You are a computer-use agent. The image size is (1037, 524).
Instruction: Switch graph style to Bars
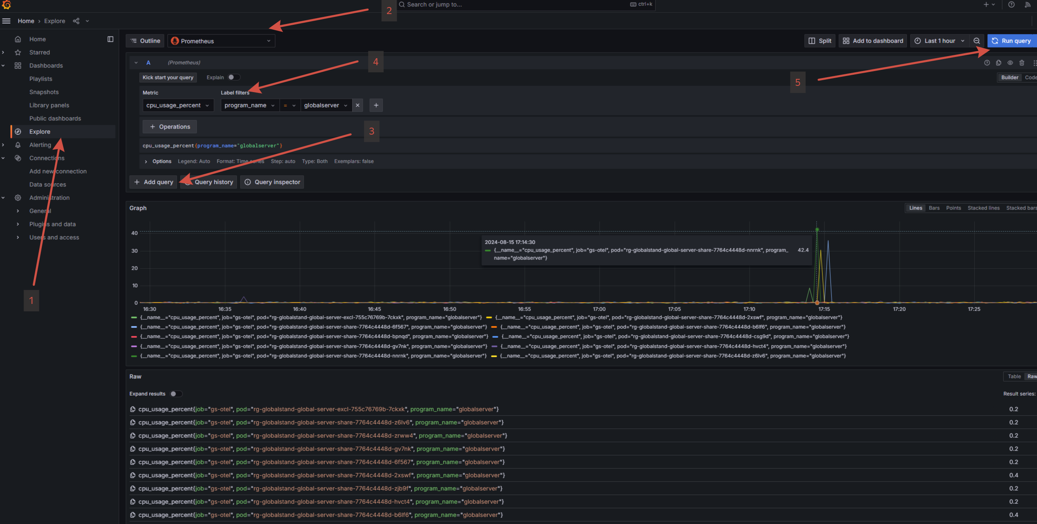(x=934, y=208)
